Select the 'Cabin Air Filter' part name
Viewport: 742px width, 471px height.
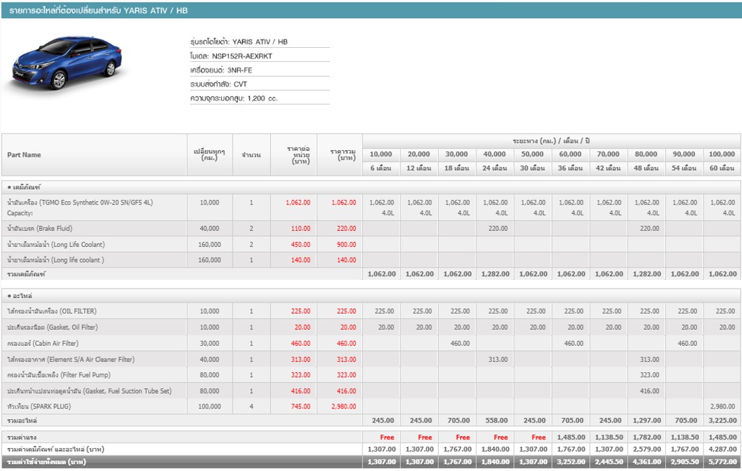(42, 343)
